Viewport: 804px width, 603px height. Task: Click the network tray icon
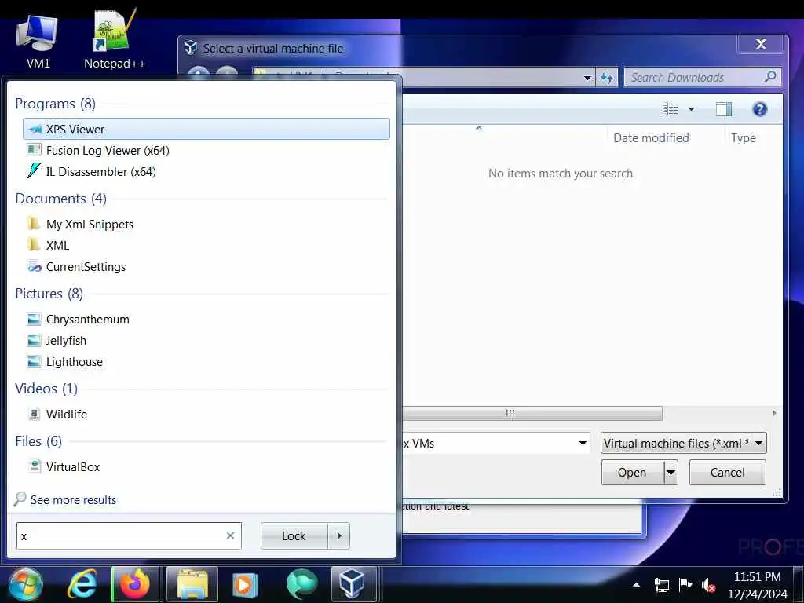tap(661, 584)
